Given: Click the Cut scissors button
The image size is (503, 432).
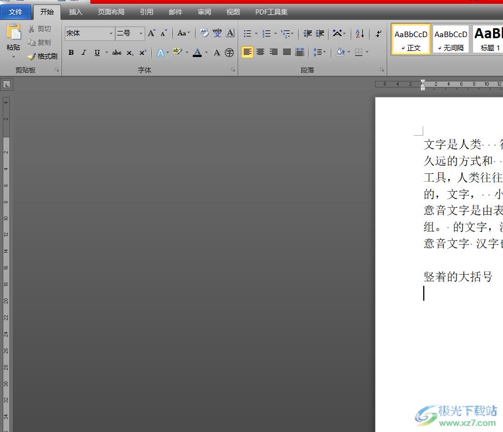Looking at the screenshot, I should (x=39, y=29).
